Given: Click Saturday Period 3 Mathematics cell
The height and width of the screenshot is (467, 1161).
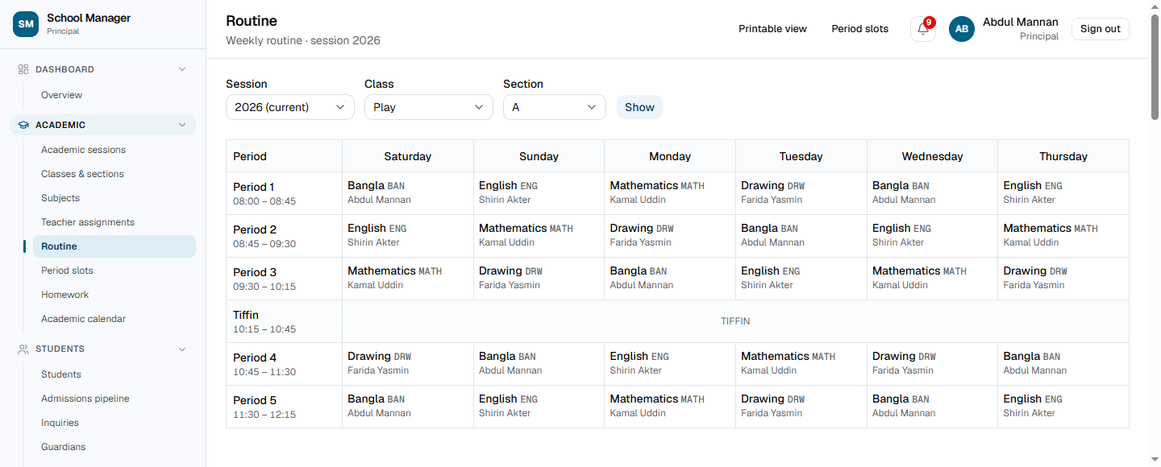Looking at the screenshot, I should [408, 279].
